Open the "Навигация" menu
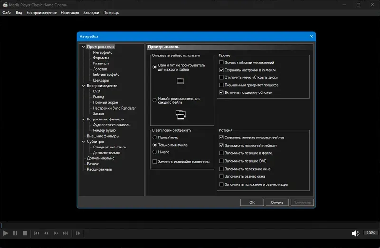This screenshot has height=248, width=380. (x=70, y=13)
